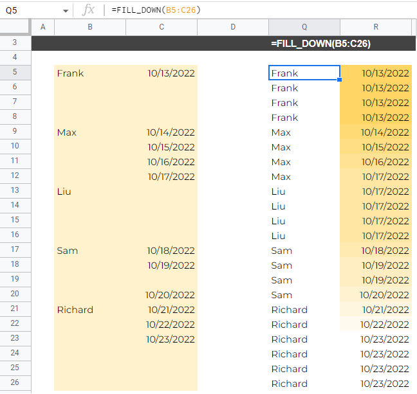This screenshot has width=417, height=394.
Task: Select cell Q9 containing Max
Action: 304,132
